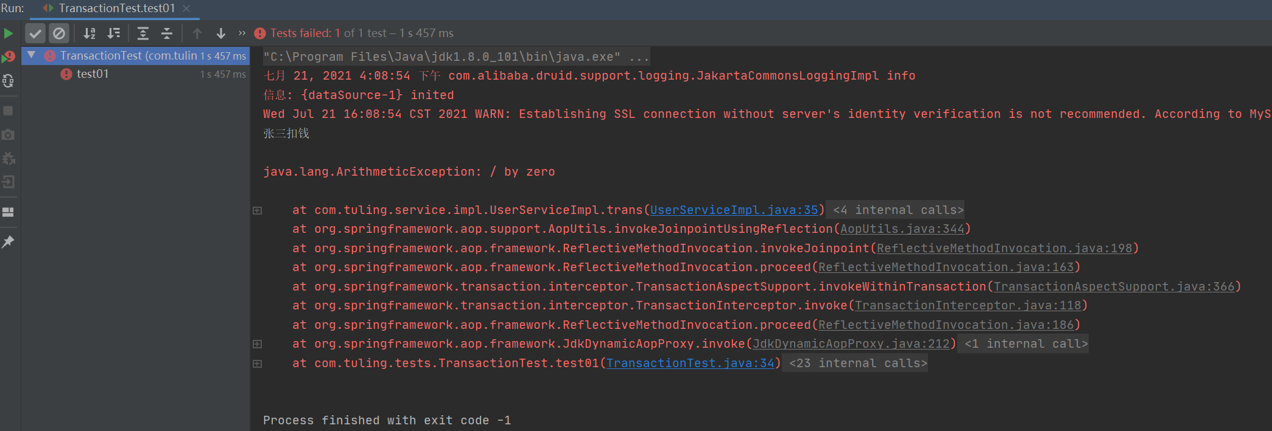Expand gutter plus beside UserServiceImpl.trans line
Image resolution: width=1272 pixels, height=431 pixels.
tap(258, 210)
